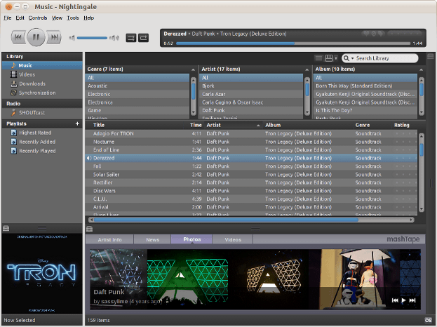Open the Help menu
Image resolution: width=437 pixels, height=327 pixels.
coord(88,18)
